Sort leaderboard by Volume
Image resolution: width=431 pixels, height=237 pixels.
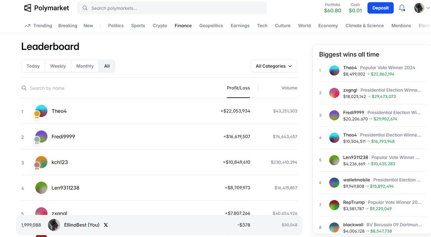(289, 88)
